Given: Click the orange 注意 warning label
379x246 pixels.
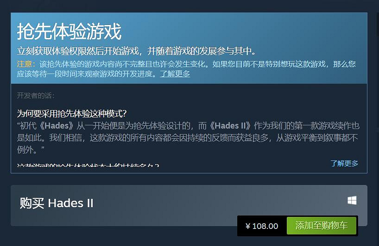Looking at the screenshot, I should pyautogui.click(x=25, y=64).
